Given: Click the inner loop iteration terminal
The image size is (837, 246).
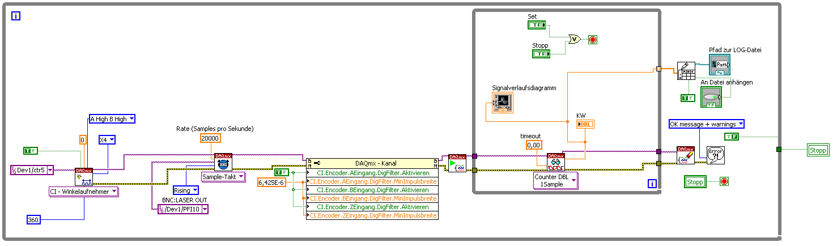Looking at the screenshot, I should click(652, 184).
